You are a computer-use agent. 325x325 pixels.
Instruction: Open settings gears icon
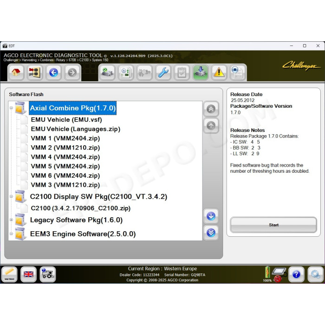(x=316, y=274)
